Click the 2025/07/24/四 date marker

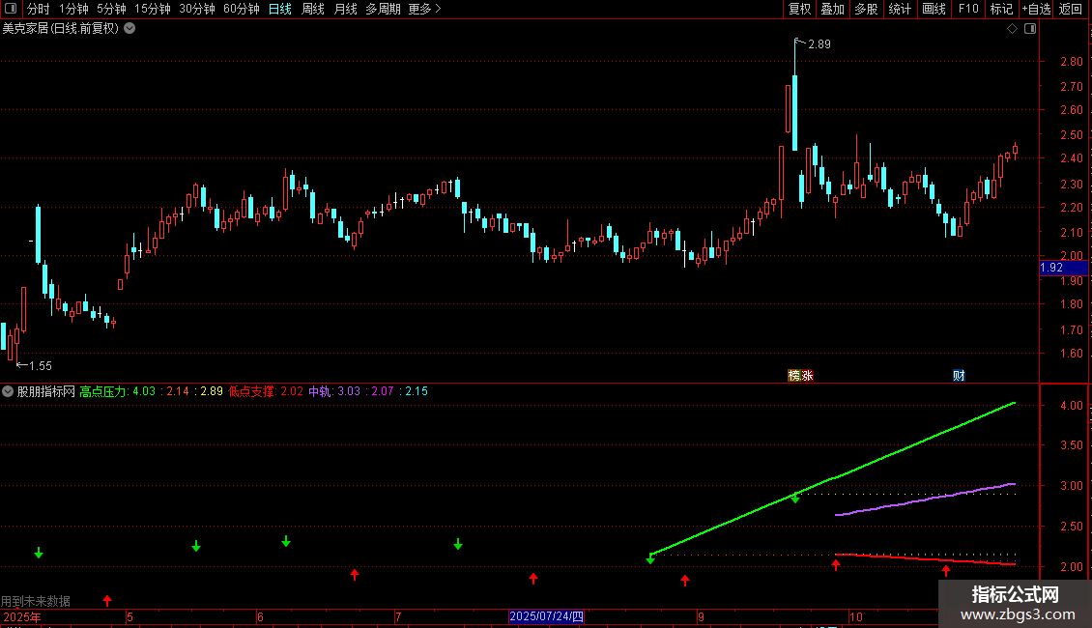point(547,616)
